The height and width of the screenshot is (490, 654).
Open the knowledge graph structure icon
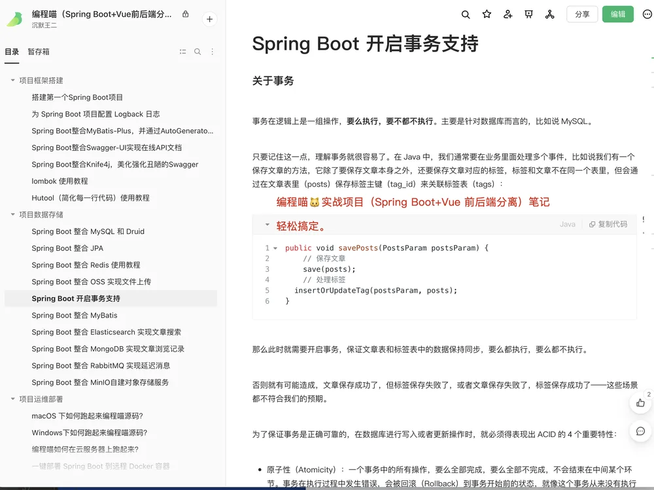coord(550,14)
